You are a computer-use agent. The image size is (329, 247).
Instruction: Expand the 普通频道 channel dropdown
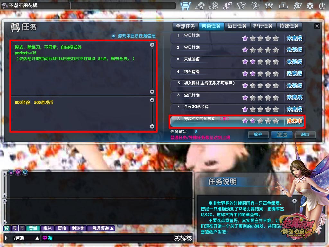[x=102, y=228]
